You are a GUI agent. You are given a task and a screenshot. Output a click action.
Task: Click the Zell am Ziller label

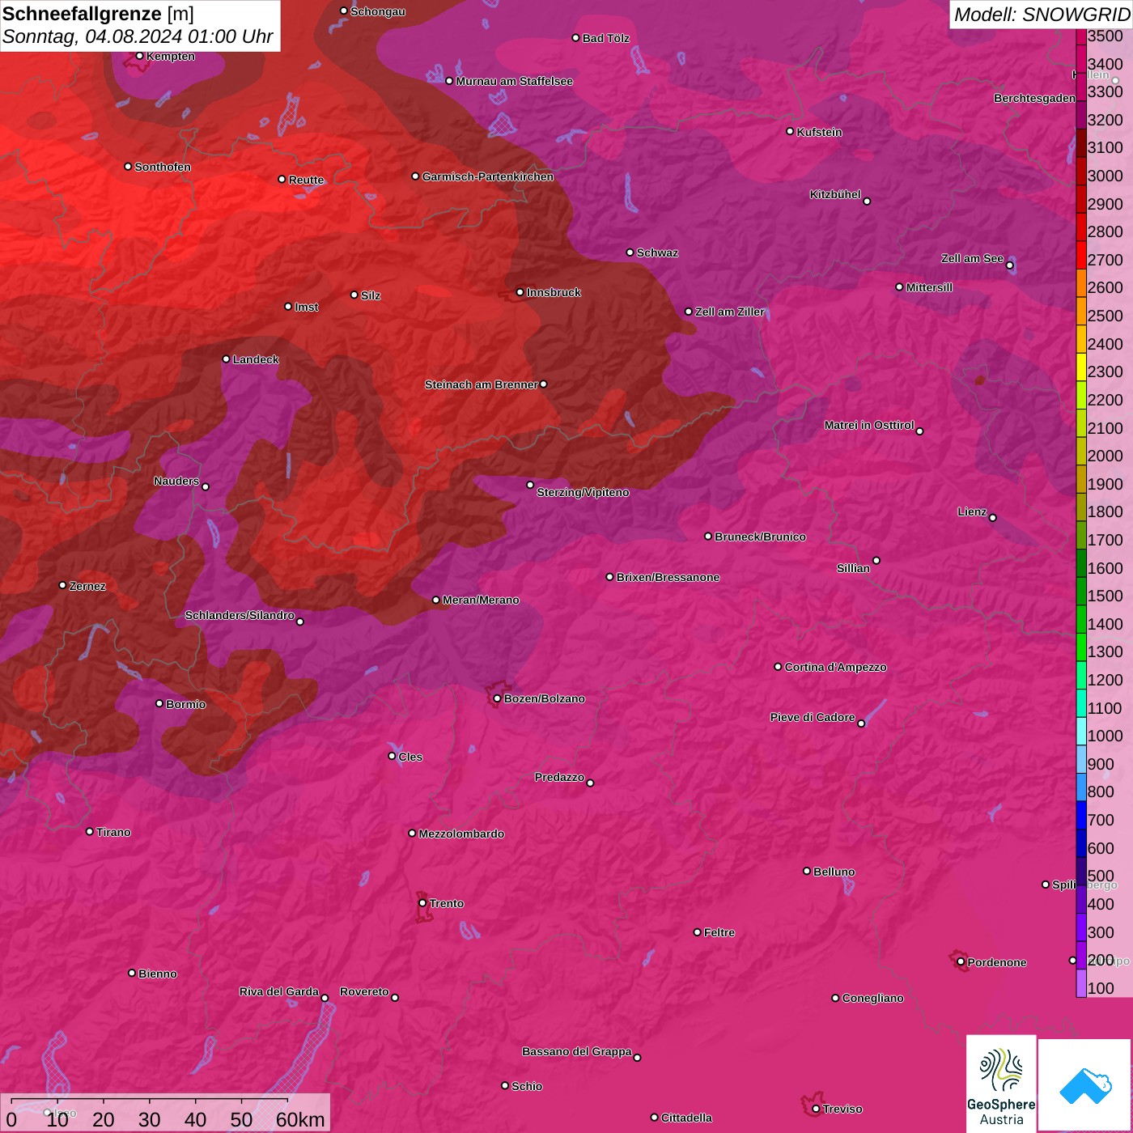(730, 312)
